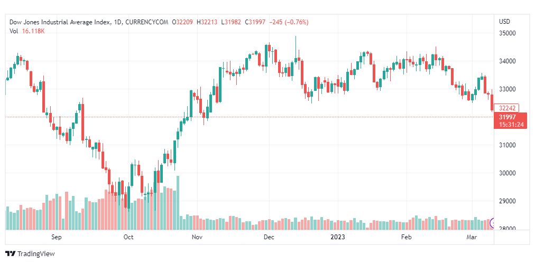The height and width of the screenshot is (263, 535).
Task: Click the Sep label on time axis
Action: click(57, 238)
